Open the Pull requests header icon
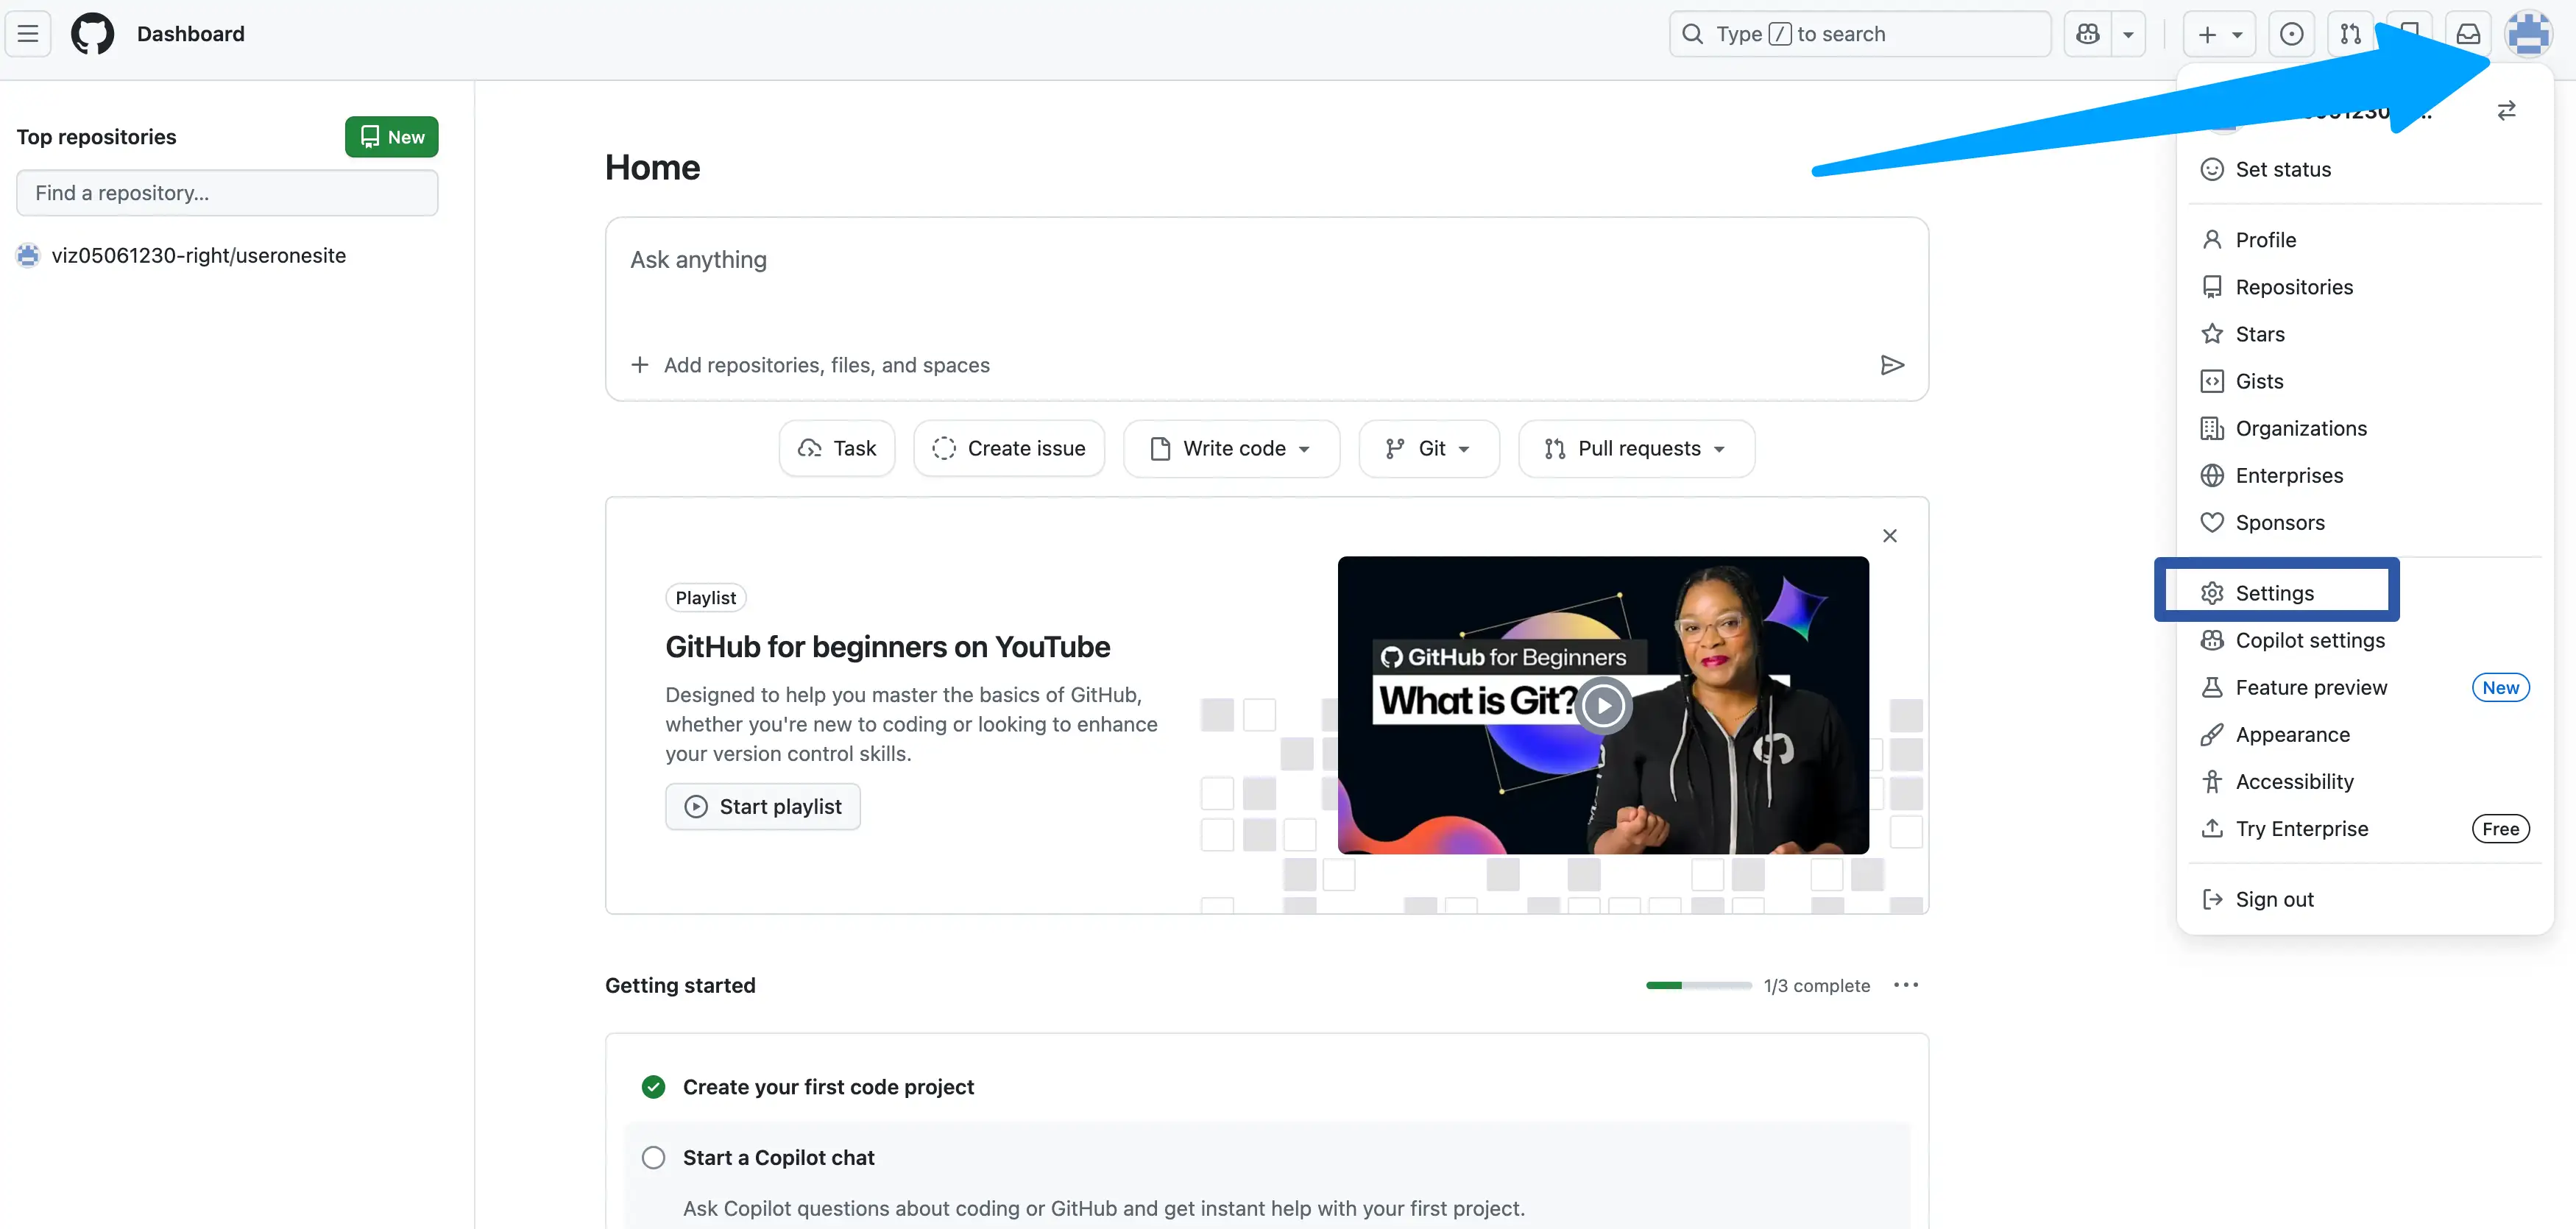Viewport: 2576px width, 1229px height. click(2350, 34)
